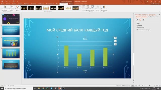Click the Save icon in quick access toolbar
Screen dimensions: 161x90
click(2, 1)
